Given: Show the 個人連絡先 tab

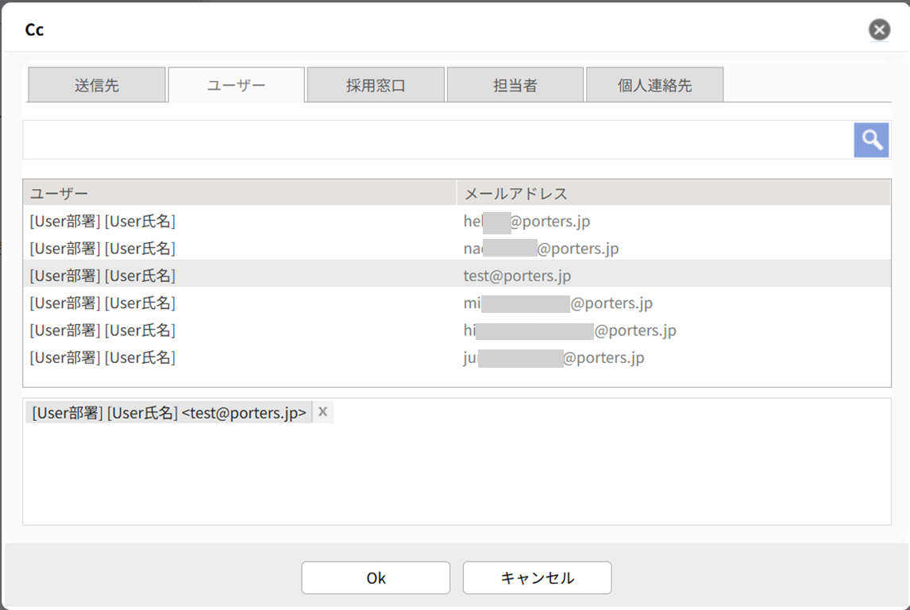Looking at the screenshot, I should tap(654, 85).
